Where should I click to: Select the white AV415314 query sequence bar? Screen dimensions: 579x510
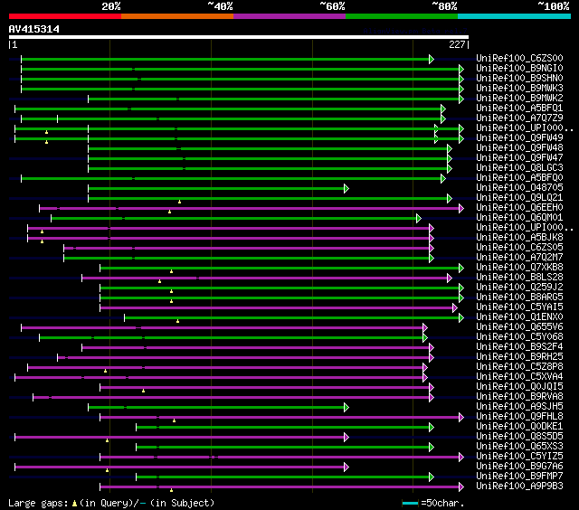[x=239, y=37]
